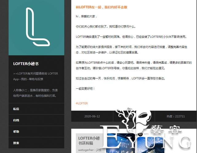The width and height of the screenshot is (197, 153).
Task: Click the post date 2020-06-12
Action: point(92,116)
